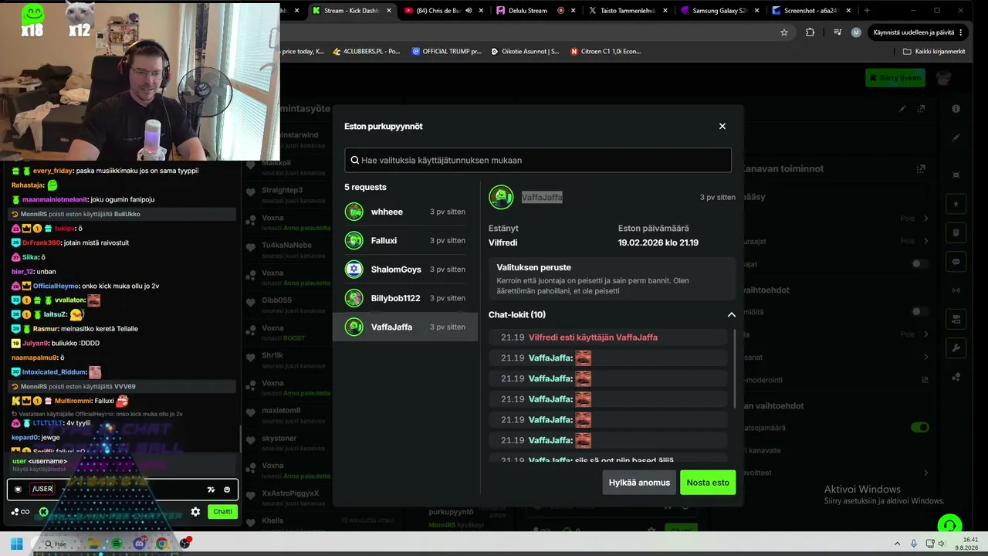Click broadcast signal icon in right sidebar
Viewport: 988px width, 556px height.
(x=956, y=290)
